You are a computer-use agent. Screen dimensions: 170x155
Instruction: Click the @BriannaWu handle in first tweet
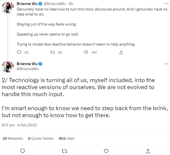tap(55, 4)
